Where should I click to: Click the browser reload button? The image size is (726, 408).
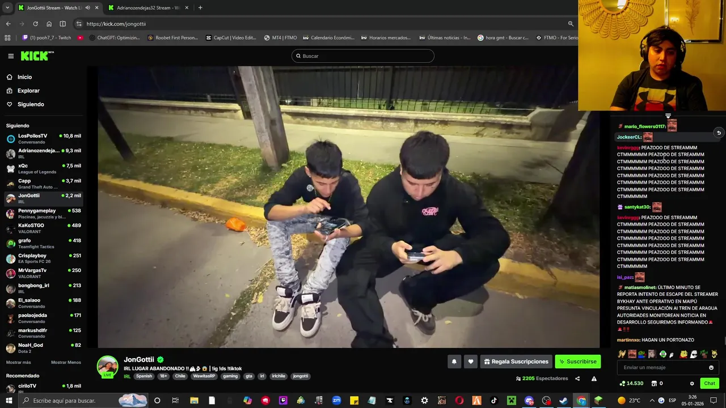35,24
